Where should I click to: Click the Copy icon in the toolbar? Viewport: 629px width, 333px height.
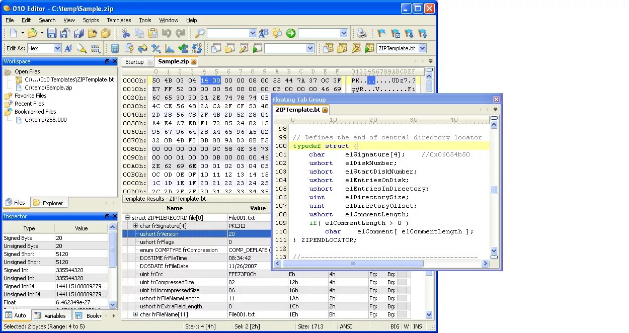pyautogui.click(x=139, y=34)
